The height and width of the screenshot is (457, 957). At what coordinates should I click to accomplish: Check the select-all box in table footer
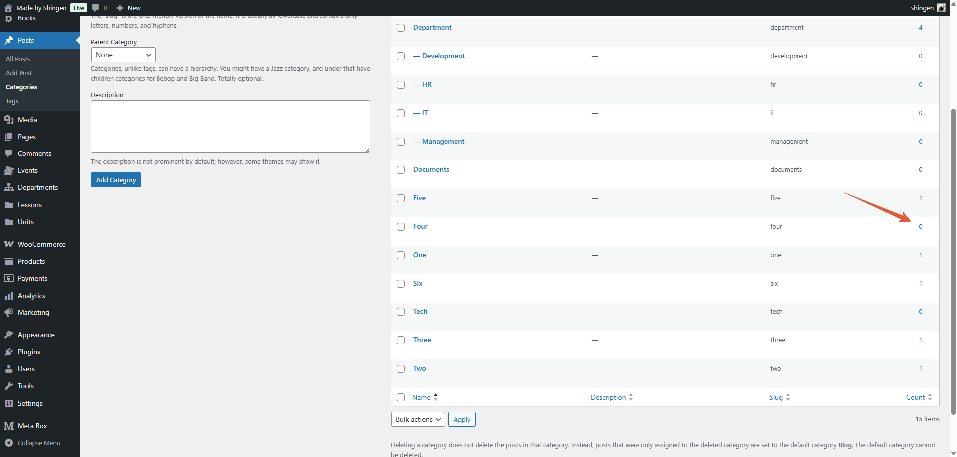(x=401, y=397)
